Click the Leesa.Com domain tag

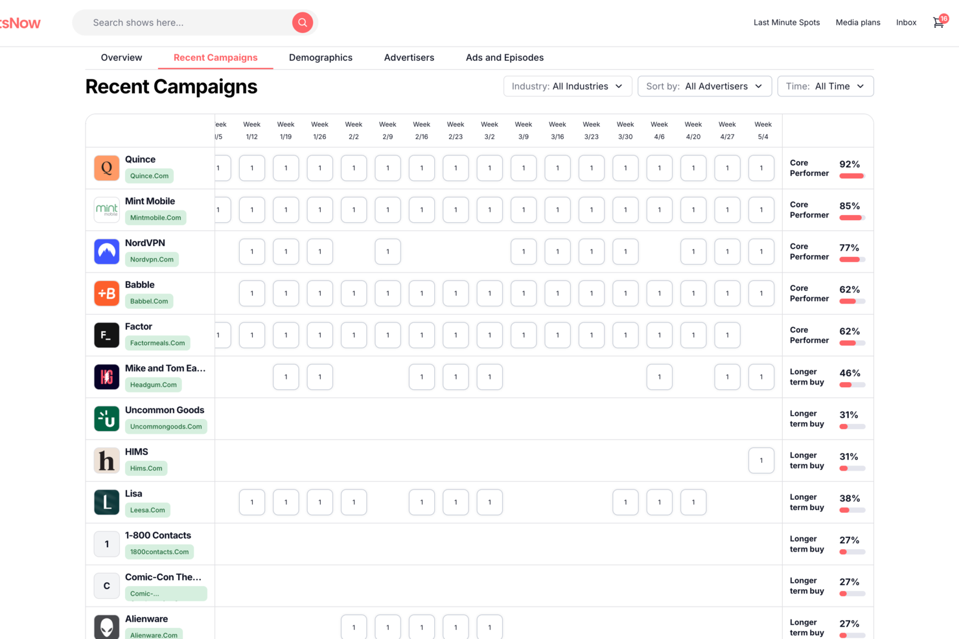pyautogui.click(x=148, y=510)
